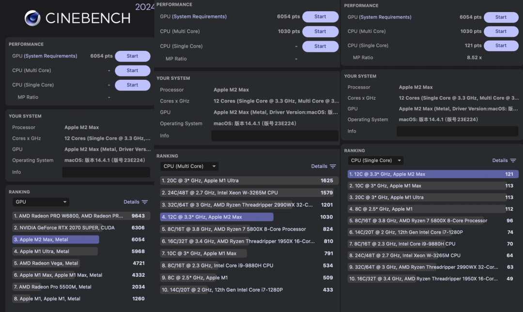Select Apple M1 row scoring 112

(433, 209)
